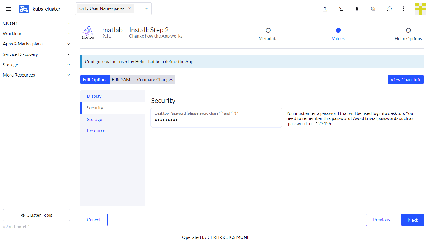This screenshot has width=429, height=240.
Task: Open the hamburger navigation menu
Action: pyautogui.click(x=8, y=9)
